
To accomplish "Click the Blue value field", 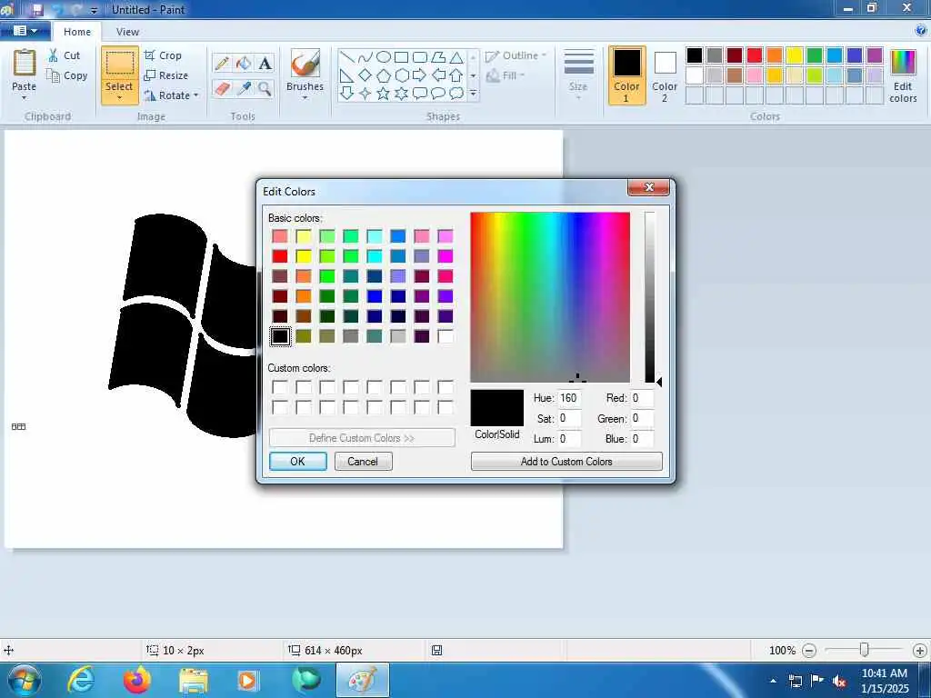I will (x=642, y=439).
